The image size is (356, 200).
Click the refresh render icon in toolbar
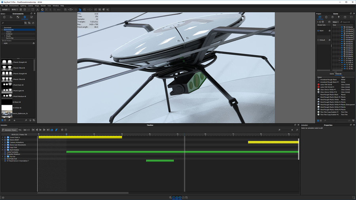42,9
